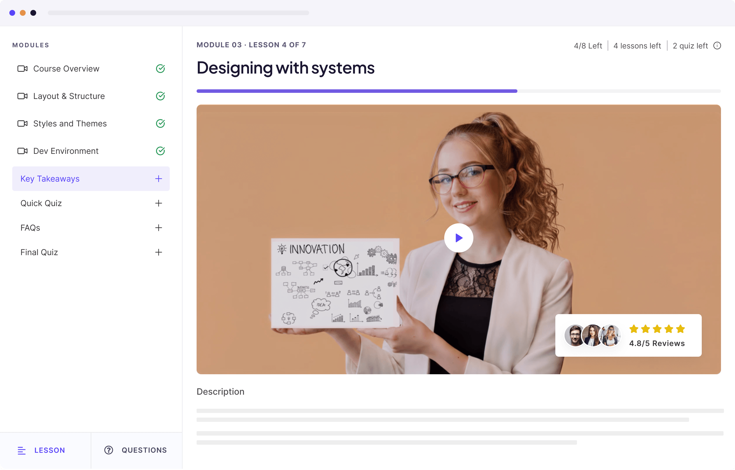Viewport: 735px width, 470px height.
Task: Select the Key Takeaways item
Action: (x=91, y=179)
